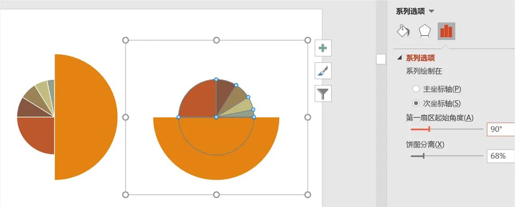This screenshot has width=515, height=207.
Task: Click the 系列绘制在 label
Action: coord(424,71)
